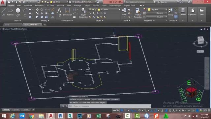Click the yellow ByLayer color swatch
Viewport: 211px width, 119px height.
click(149, 10)
